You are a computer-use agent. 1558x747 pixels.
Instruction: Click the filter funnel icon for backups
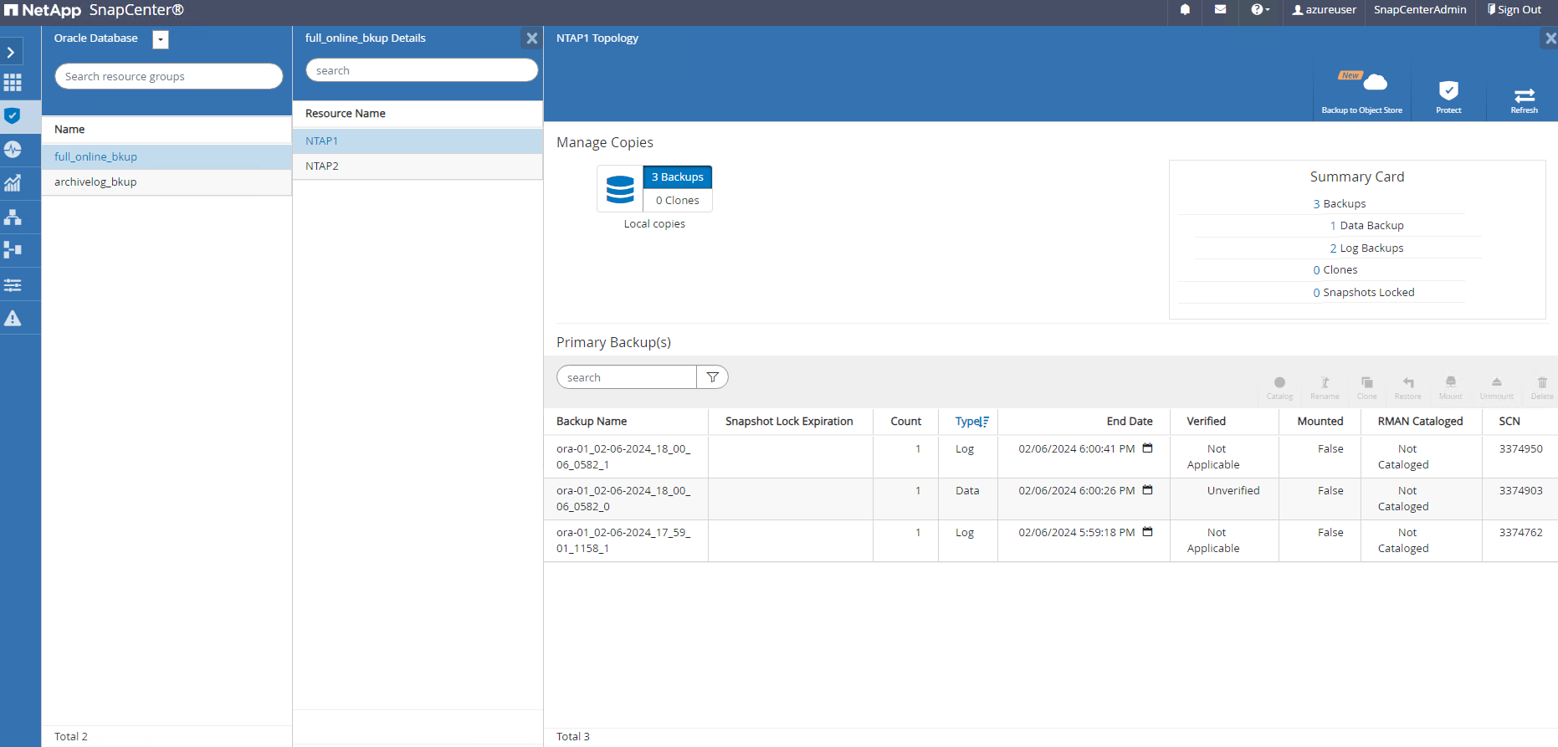tap(712, 377)
